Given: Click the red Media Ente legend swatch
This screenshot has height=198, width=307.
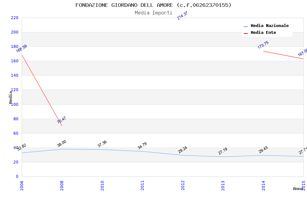Looking at the screenshot, I should [246, 33].
